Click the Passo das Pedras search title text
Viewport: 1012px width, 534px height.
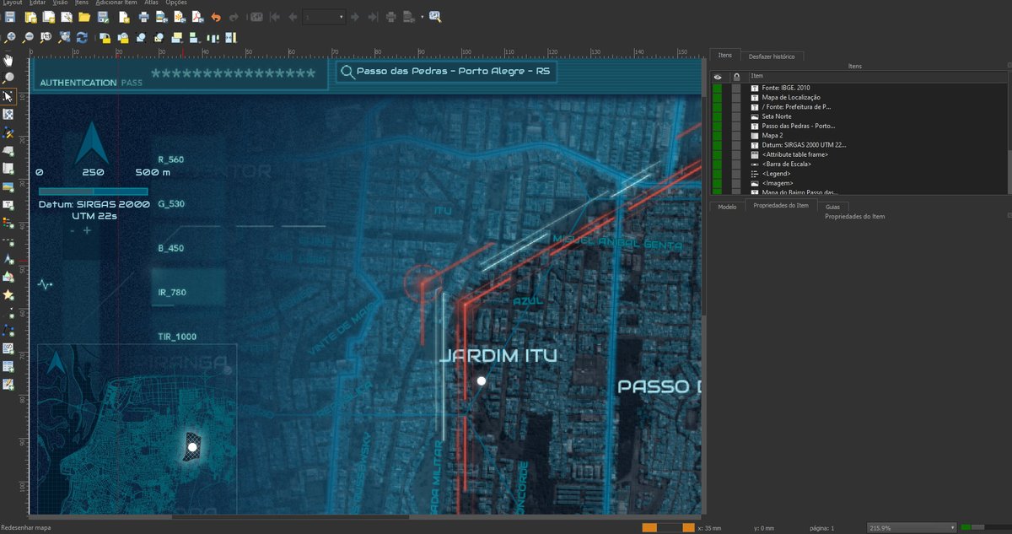tap(453, 72)
